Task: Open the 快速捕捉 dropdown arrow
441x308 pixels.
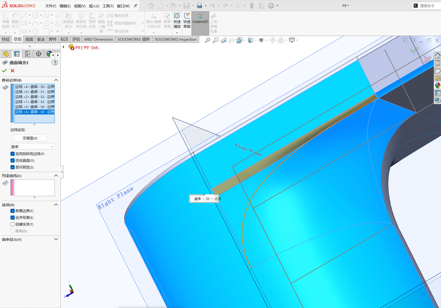Action: pyautogui.click(x=177, y=33)
